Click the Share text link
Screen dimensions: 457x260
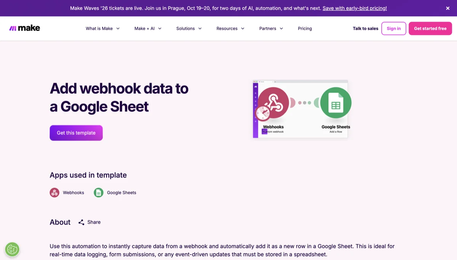coord(94,222)
